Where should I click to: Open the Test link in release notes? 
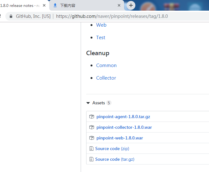click(101, 38)
